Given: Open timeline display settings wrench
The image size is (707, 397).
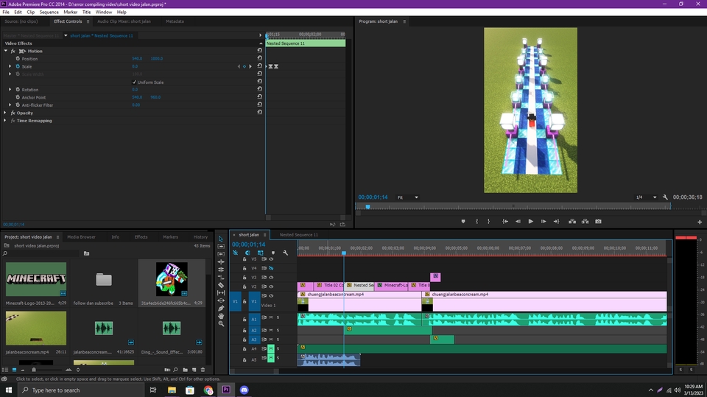Looking at the screenshot, I should tap(286, 253).
